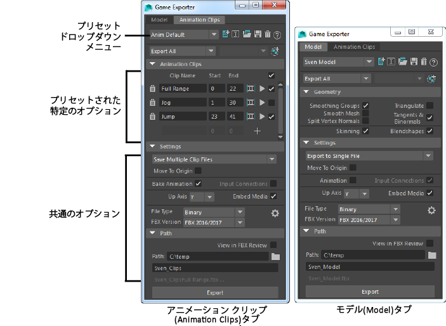Play the Jump clip
446x326 pixels.
262,116
